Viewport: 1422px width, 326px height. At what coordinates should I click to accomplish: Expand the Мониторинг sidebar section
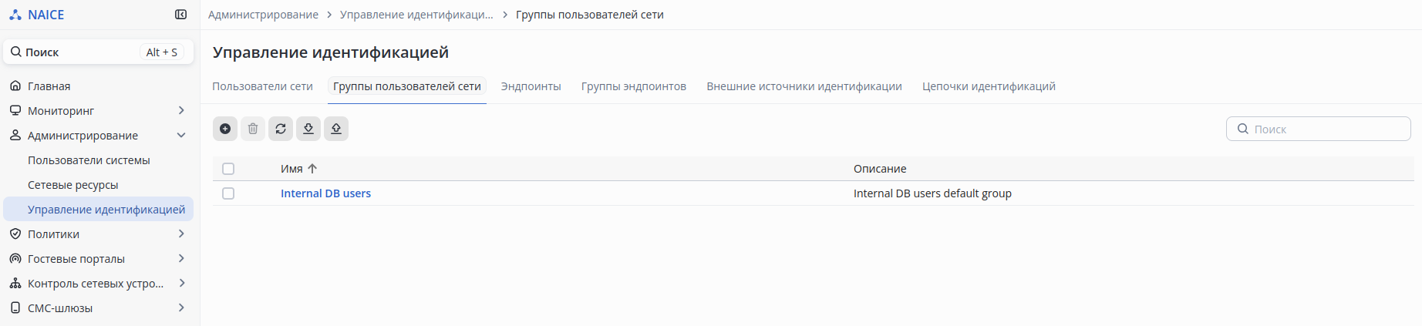click(181, 111)
